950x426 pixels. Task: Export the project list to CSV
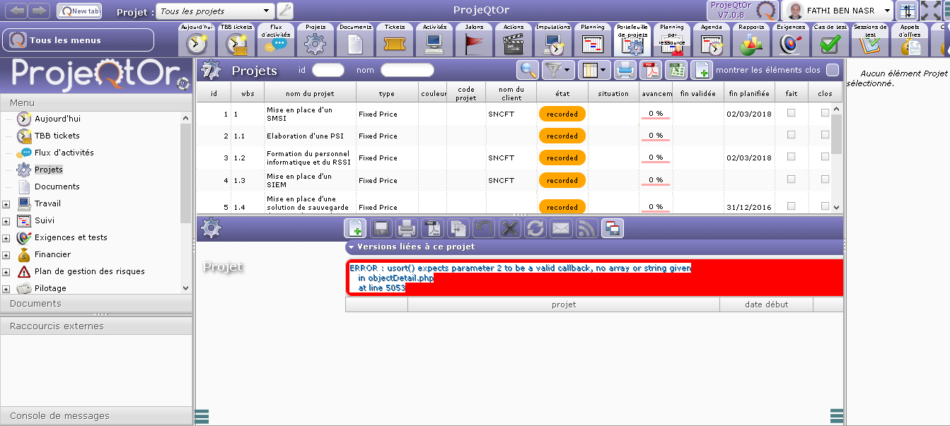tap(677, 70)
